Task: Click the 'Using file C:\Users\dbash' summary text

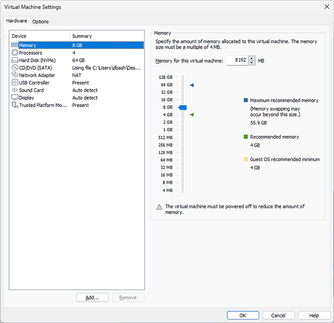Action: click(106, 68)
